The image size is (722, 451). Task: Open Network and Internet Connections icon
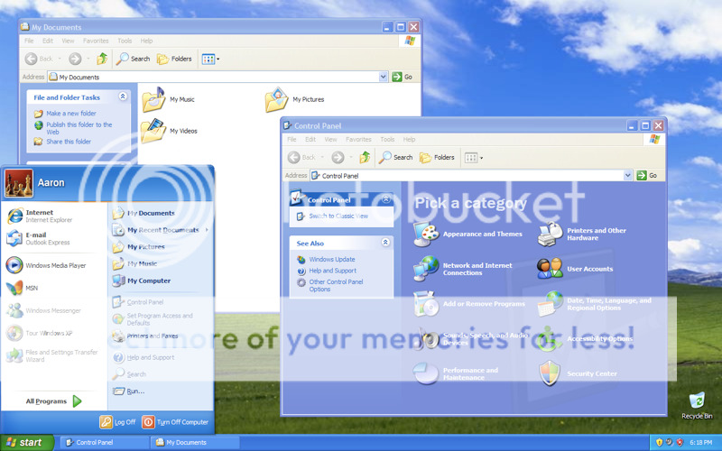[426, 269]
